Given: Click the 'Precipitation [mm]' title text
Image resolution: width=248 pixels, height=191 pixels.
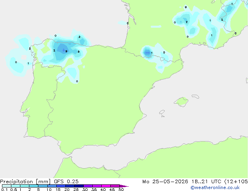Looking at the screenshot, I should click(x=25, y=182).
